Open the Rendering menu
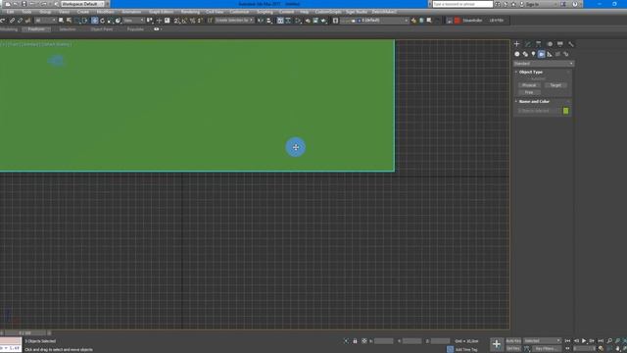This screenshot has width=627, height=353. point(190,12)
